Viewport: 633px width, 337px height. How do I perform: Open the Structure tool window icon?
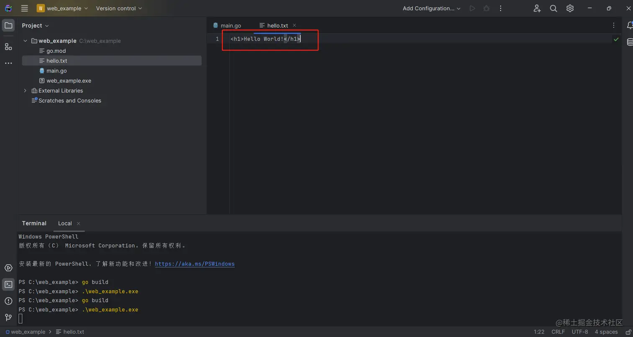(x=8, y=46)
